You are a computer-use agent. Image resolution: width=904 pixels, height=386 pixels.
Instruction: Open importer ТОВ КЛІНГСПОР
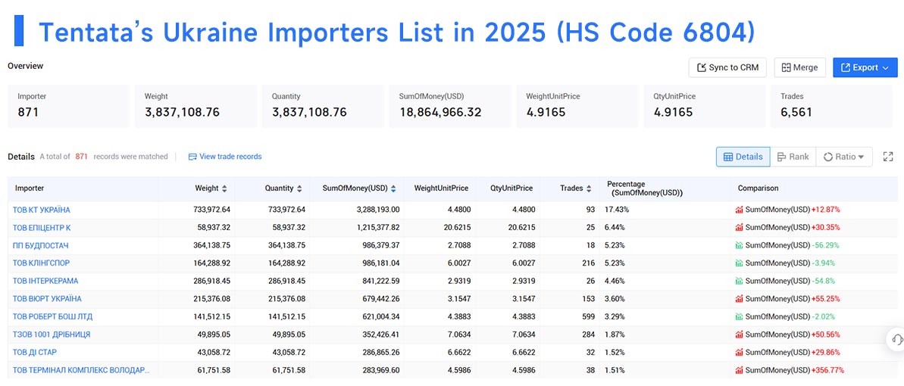click(42, 263)
